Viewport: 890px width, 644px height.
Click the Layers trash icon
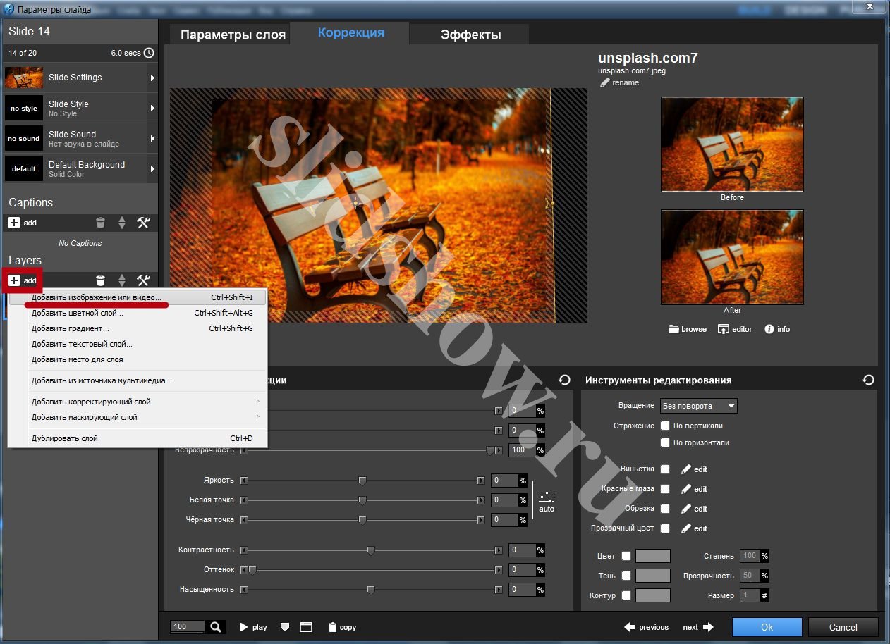click(100, 280)
